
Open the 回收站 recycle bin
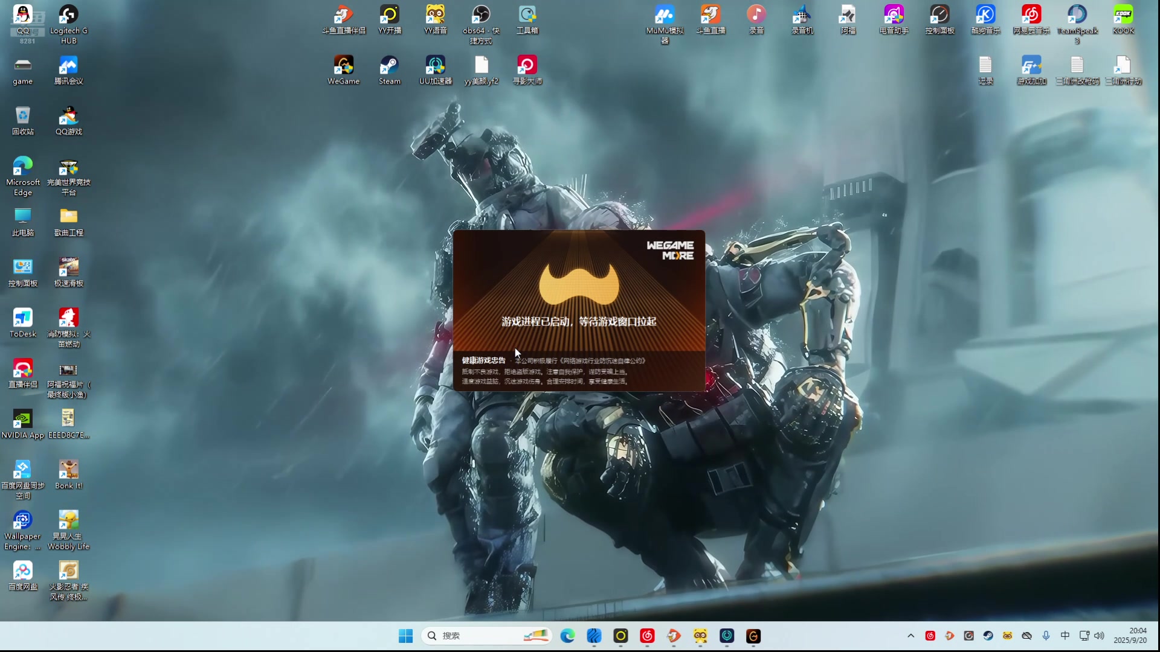pos(23,121)
